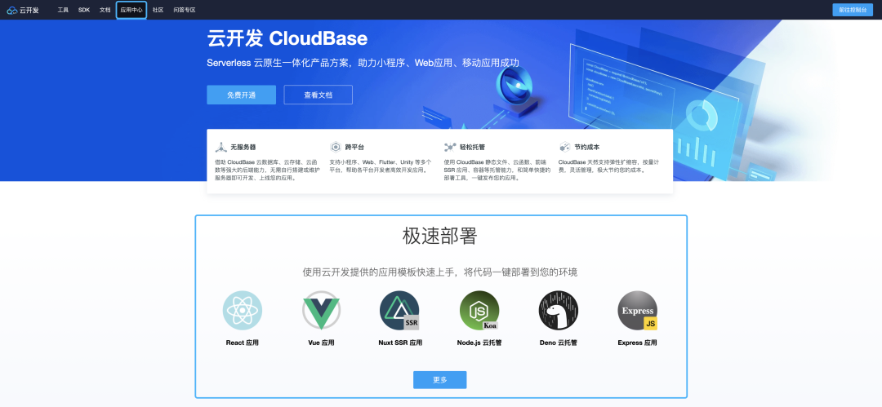Screen dimensions: 882x407
Task: Click the 跨平台 heading text
Action: pyautogui.click(x=354, y=148)
